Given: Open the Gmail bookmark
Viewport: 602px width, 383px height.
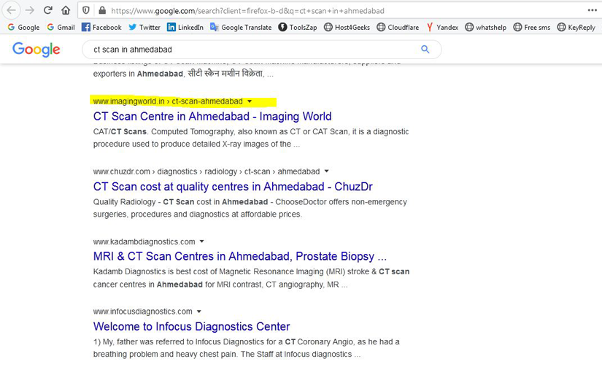Looking at the screenshot, I should pos(61,27).
